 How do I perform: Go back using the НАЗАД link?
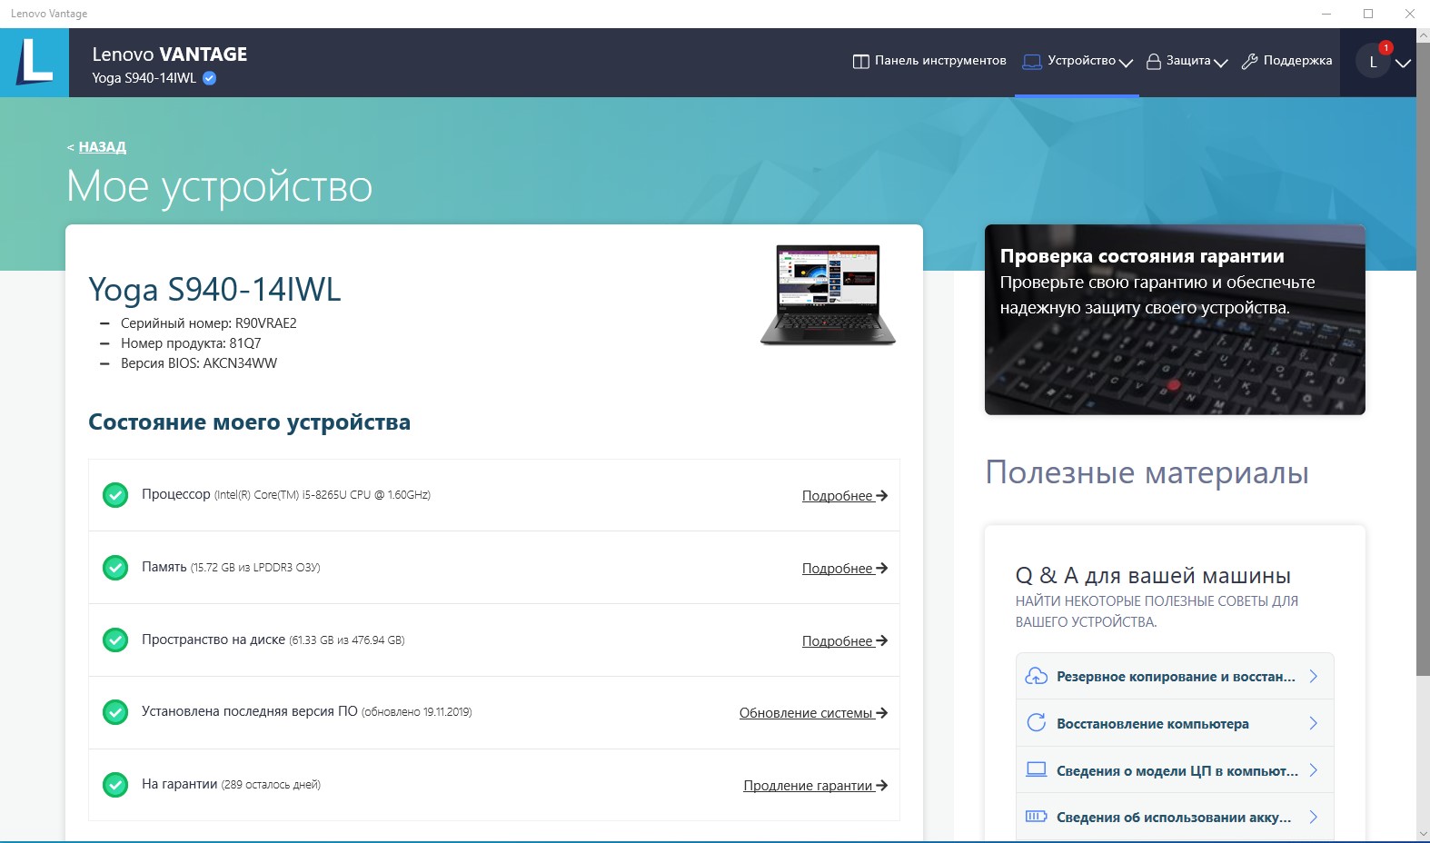[102, 147]
